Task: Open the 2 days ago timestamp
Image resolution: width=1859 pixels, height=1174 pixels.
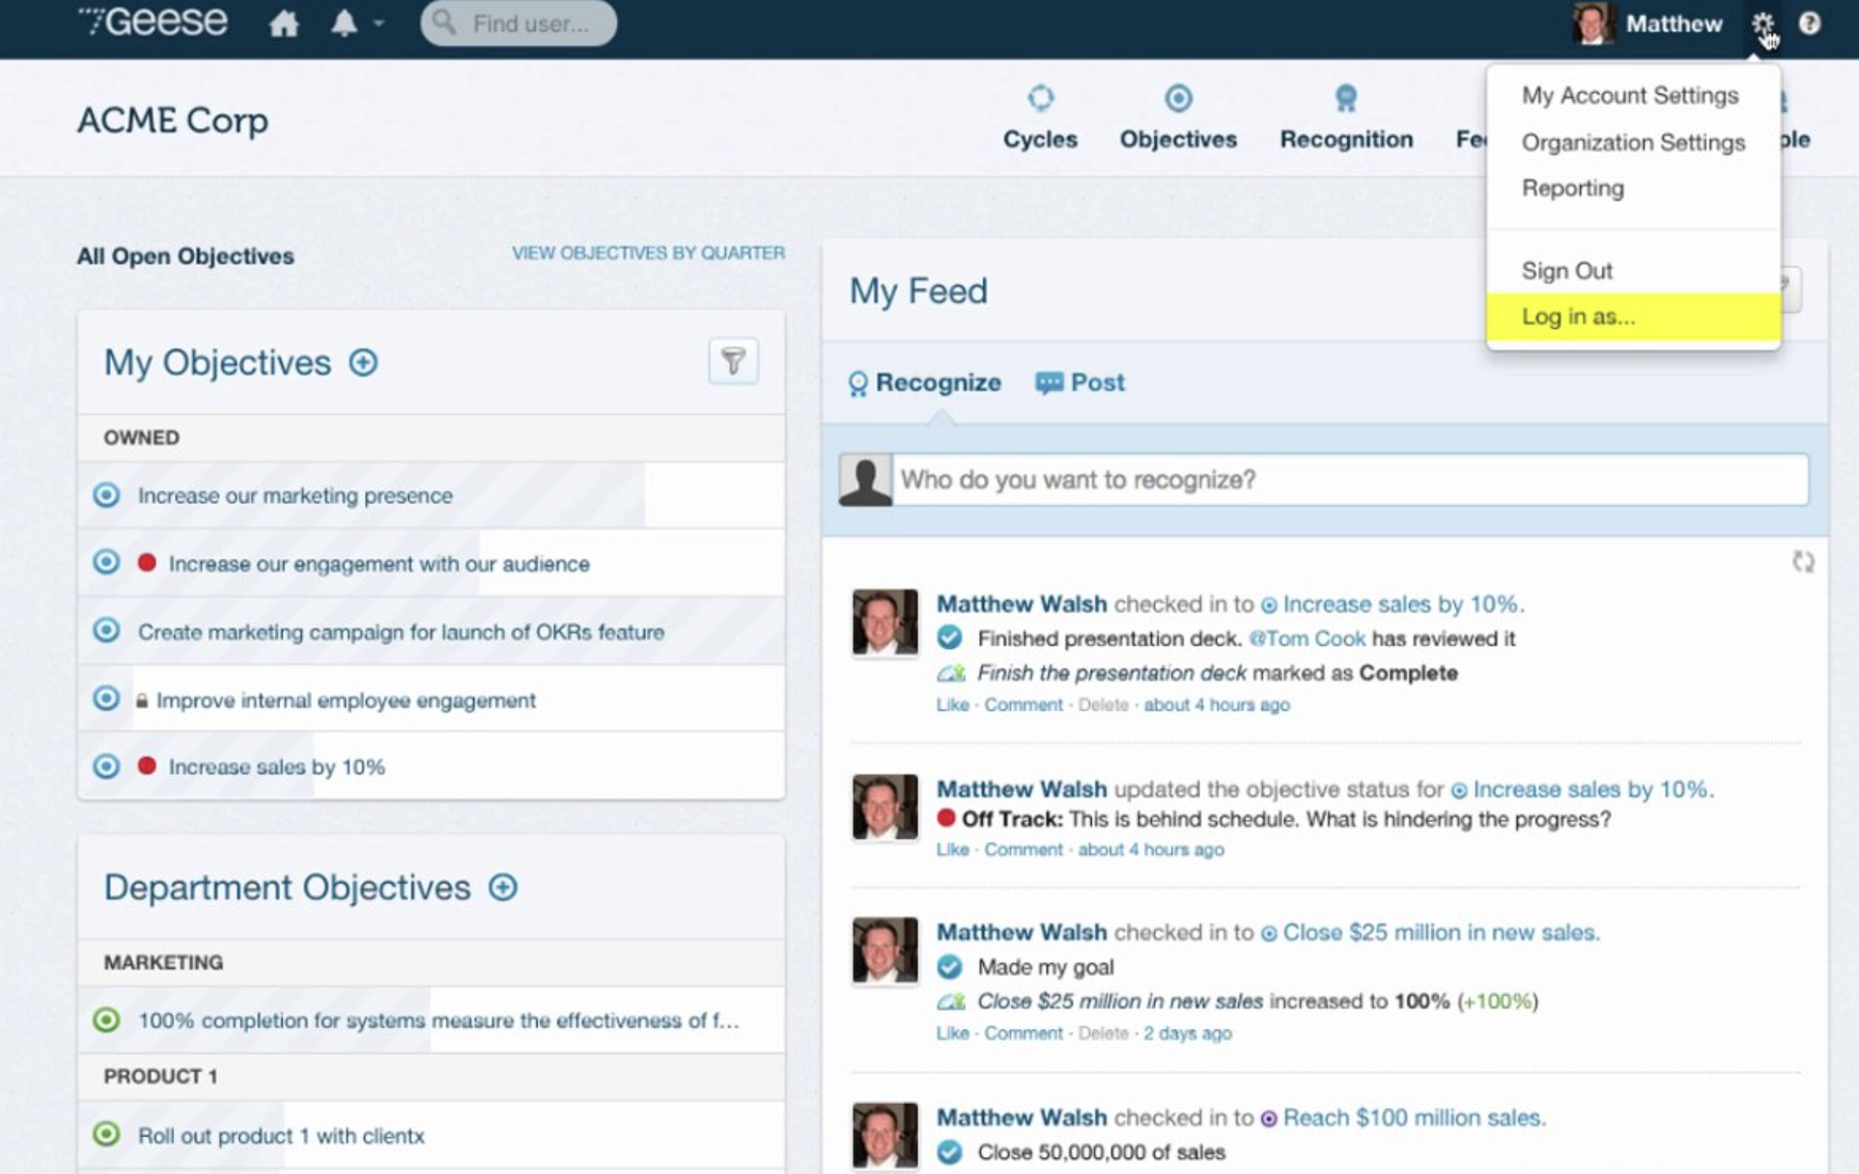Action: click(1187, 1034)
